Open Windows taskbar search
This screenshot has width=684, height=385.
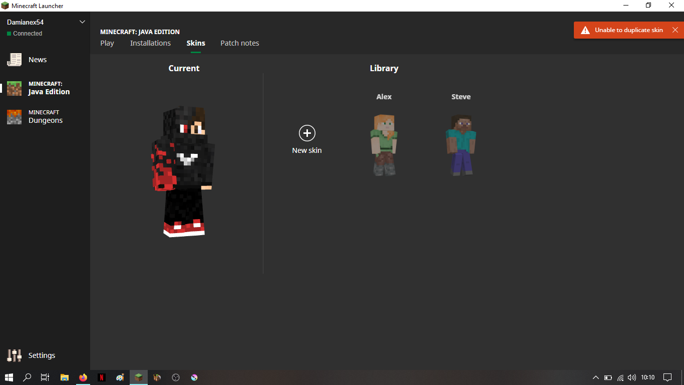click(28, 377)
